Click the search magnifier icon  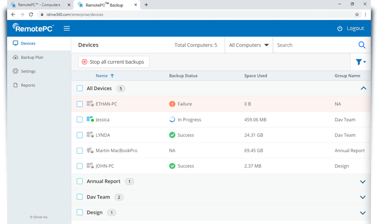coord(362,45)
